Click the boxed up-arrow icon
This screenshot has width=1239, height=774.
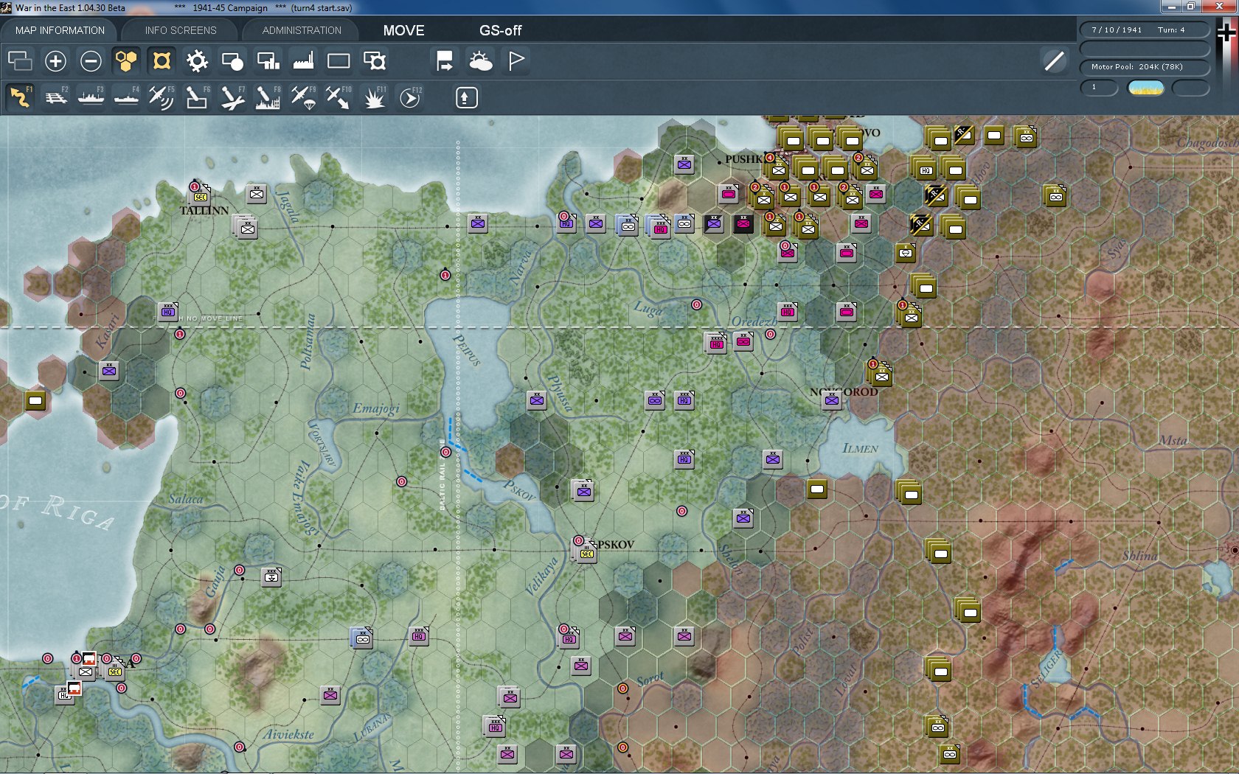point(466,97)
